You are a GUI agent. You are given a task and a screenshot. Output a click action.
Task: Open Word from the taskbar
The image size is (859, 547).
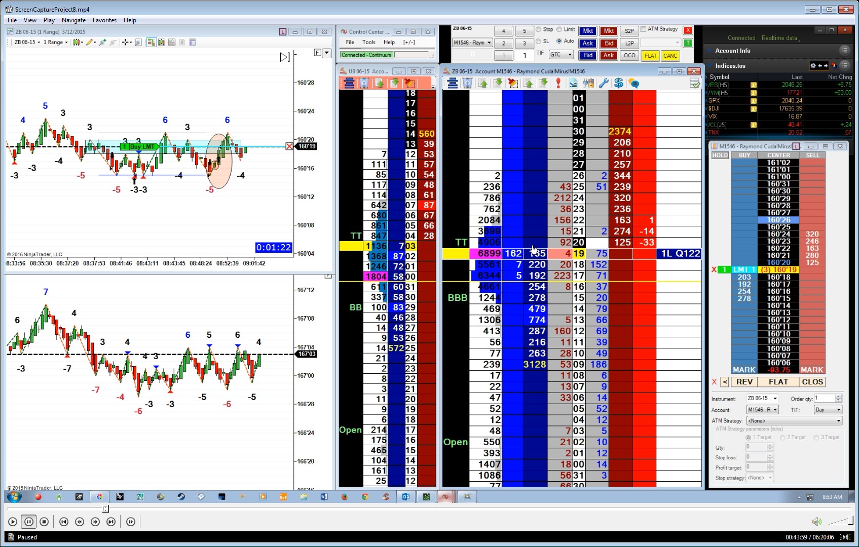tap(324, 497)
